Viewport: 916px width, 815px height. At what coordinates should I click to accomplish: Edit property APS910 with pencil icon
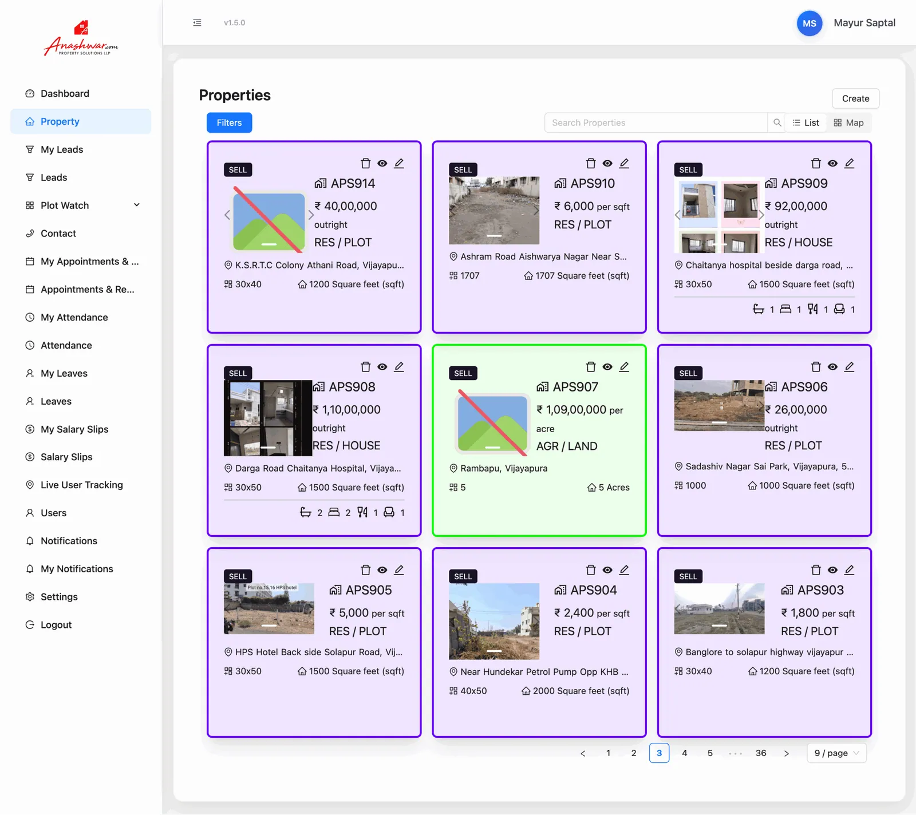point(624,164)
